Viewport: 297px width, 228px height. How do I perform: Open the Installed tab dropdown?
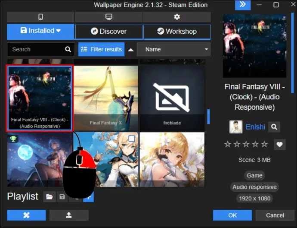click(40, 32)
